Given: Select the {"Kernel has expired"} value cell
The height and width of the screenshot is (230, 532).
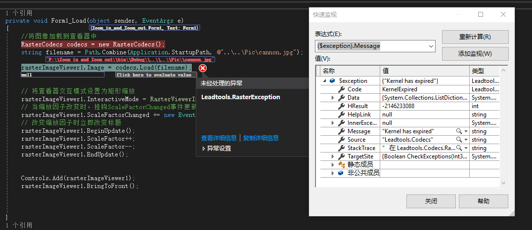Looking at the screenshot, I should click(x=424, y=81).
